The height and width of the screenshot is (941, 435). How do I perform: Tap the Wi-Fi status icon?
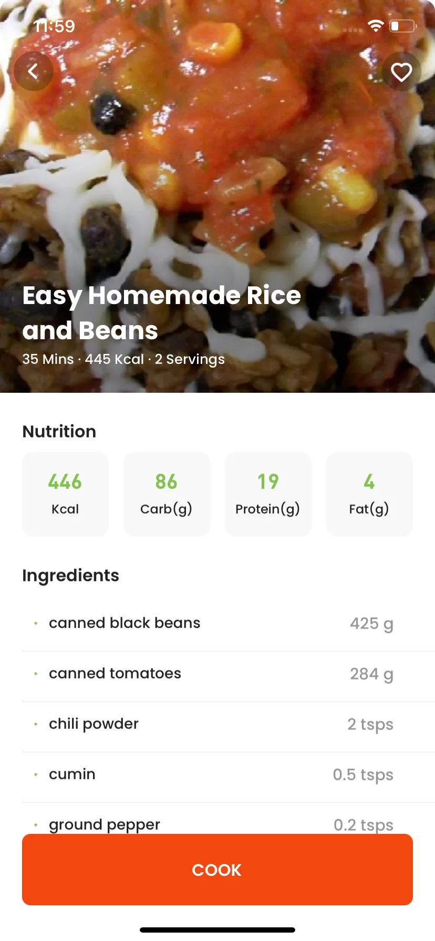point(376,26)
